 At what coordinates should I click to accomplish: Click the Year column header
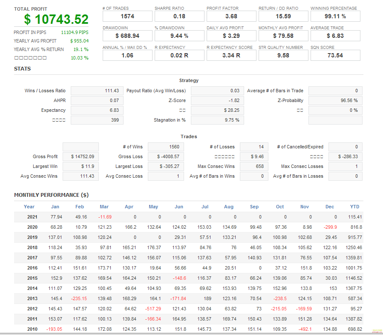tap(29, 207)
